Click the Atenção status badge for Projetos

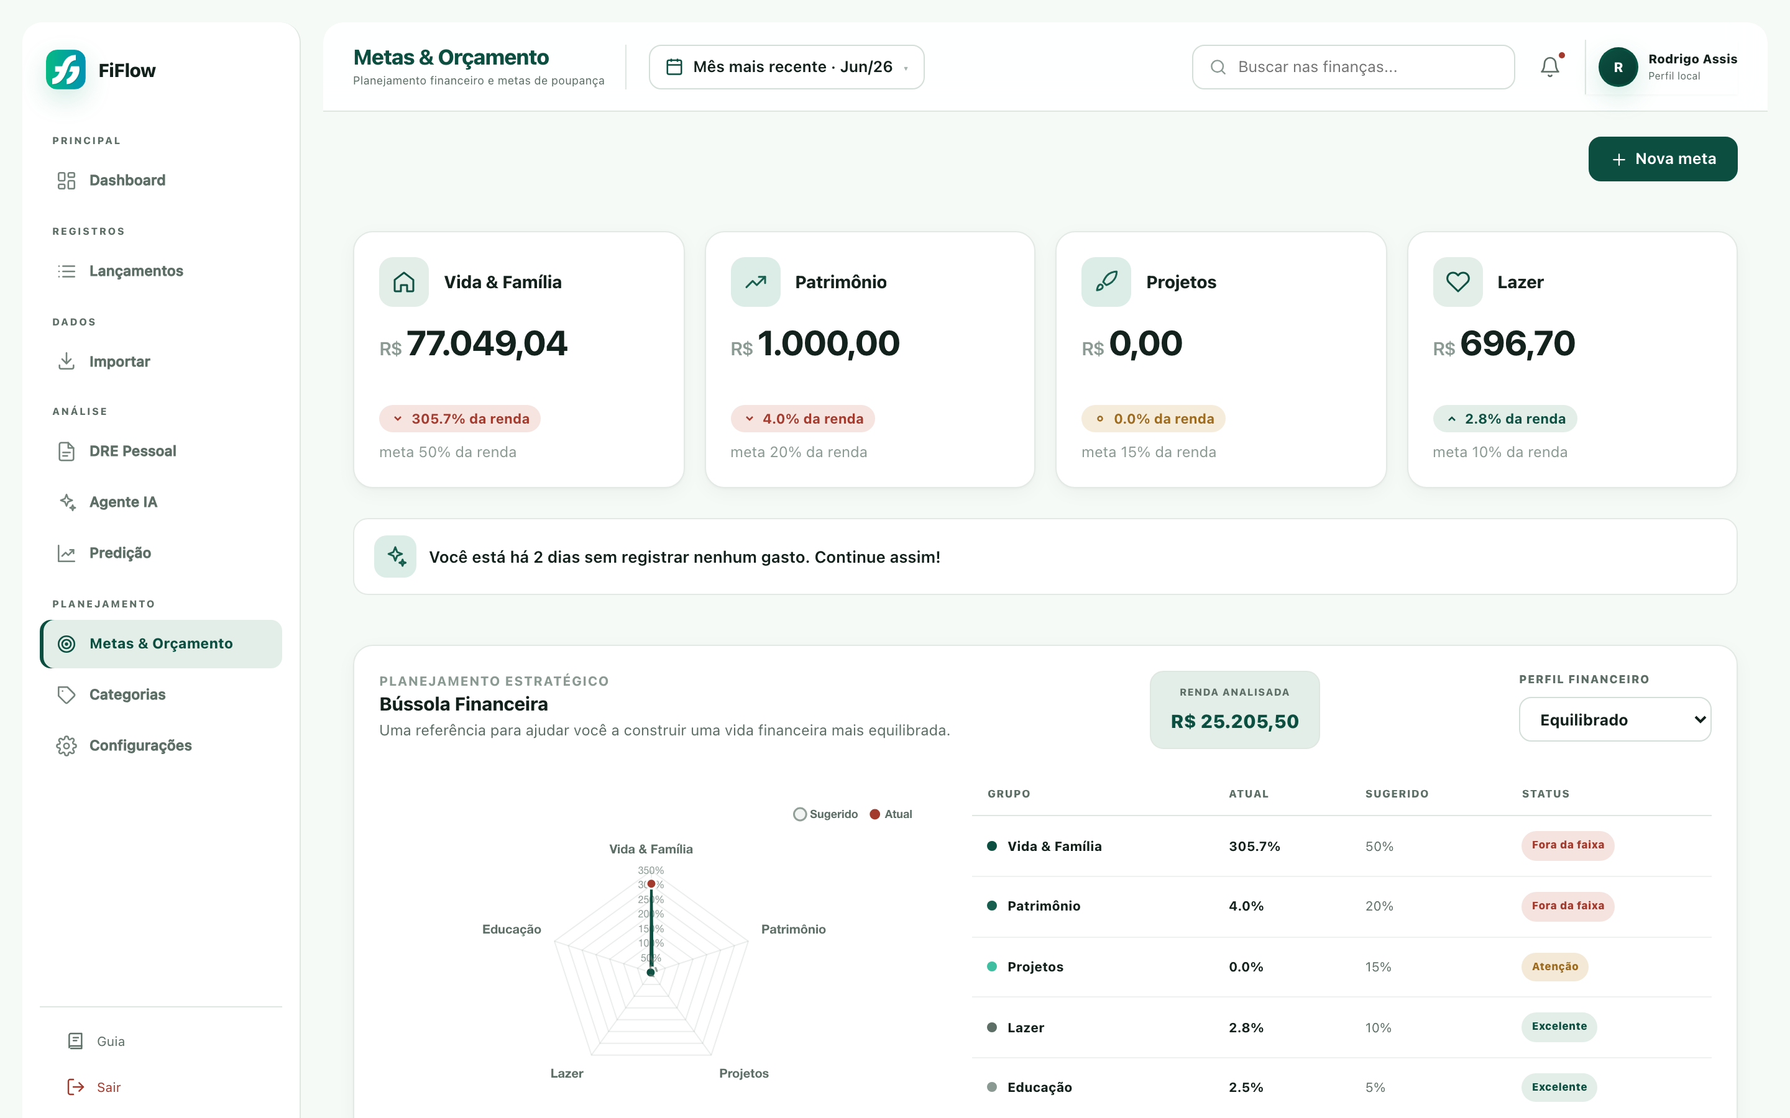pyautogui.click(x=1555, y=966)
